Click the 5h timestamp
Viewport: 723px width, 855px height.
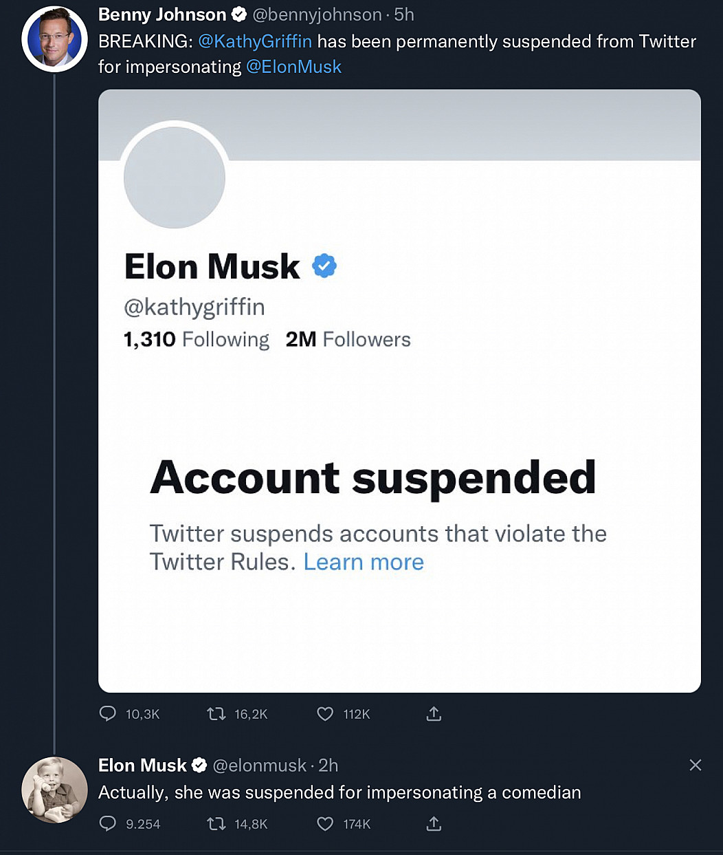404,14
